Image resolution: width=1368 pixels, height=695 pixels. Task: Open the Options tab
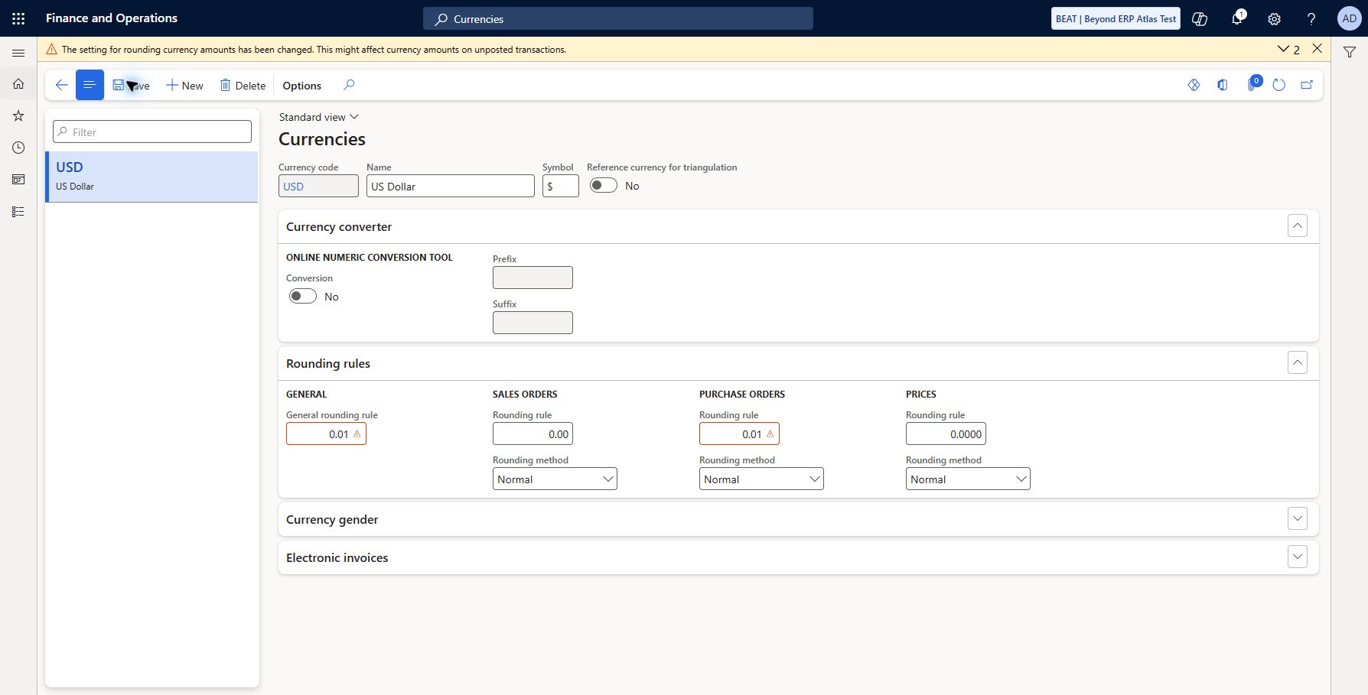[x=301, y=86]
